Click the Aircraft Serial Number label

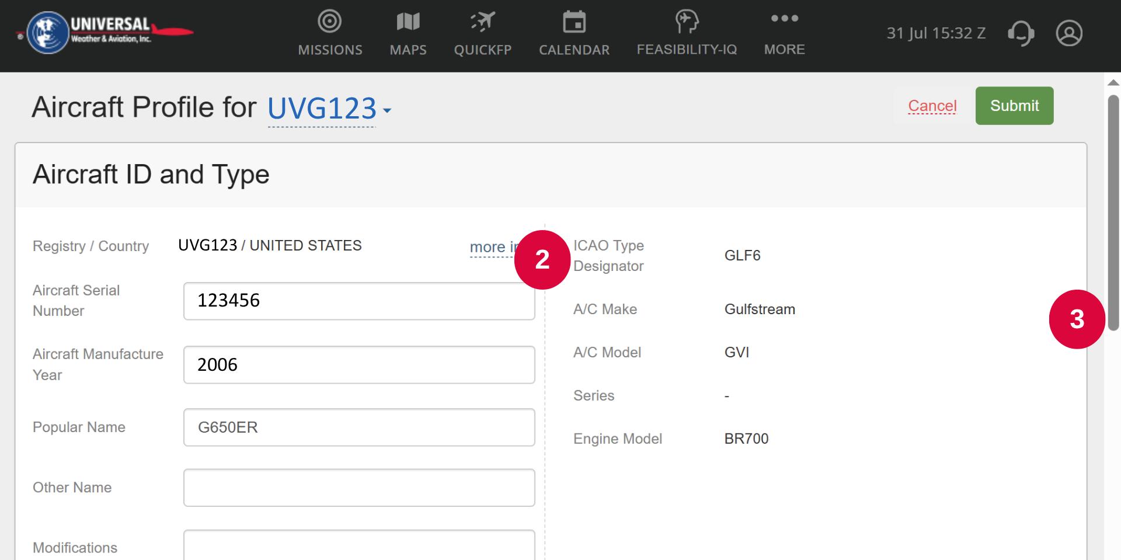point(76,301)
